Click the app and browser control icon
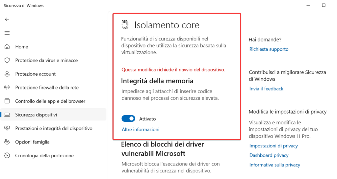Image resolution: width=337 pixels, height=179 pixels. point(7,101)
